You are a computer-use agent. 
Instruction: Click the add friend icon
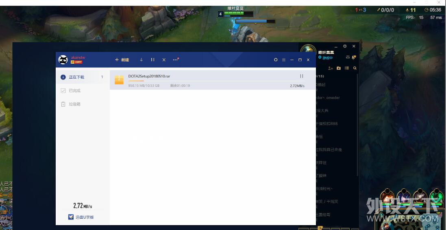point(330,68)
